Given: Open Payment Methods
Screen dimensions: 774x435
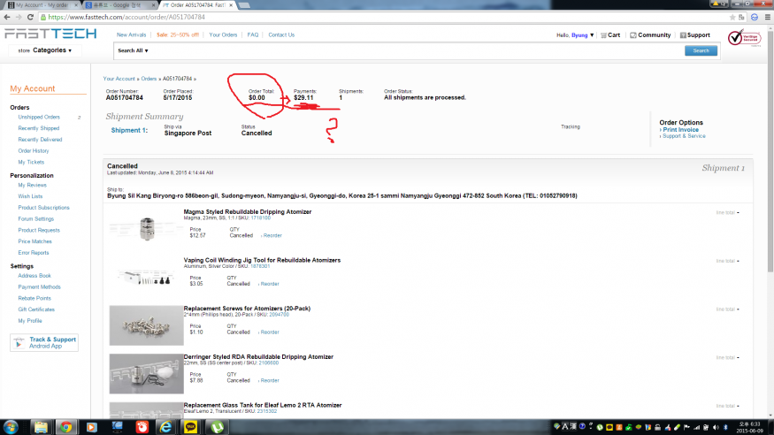Looking at the screenshot, I should (40, 287).
